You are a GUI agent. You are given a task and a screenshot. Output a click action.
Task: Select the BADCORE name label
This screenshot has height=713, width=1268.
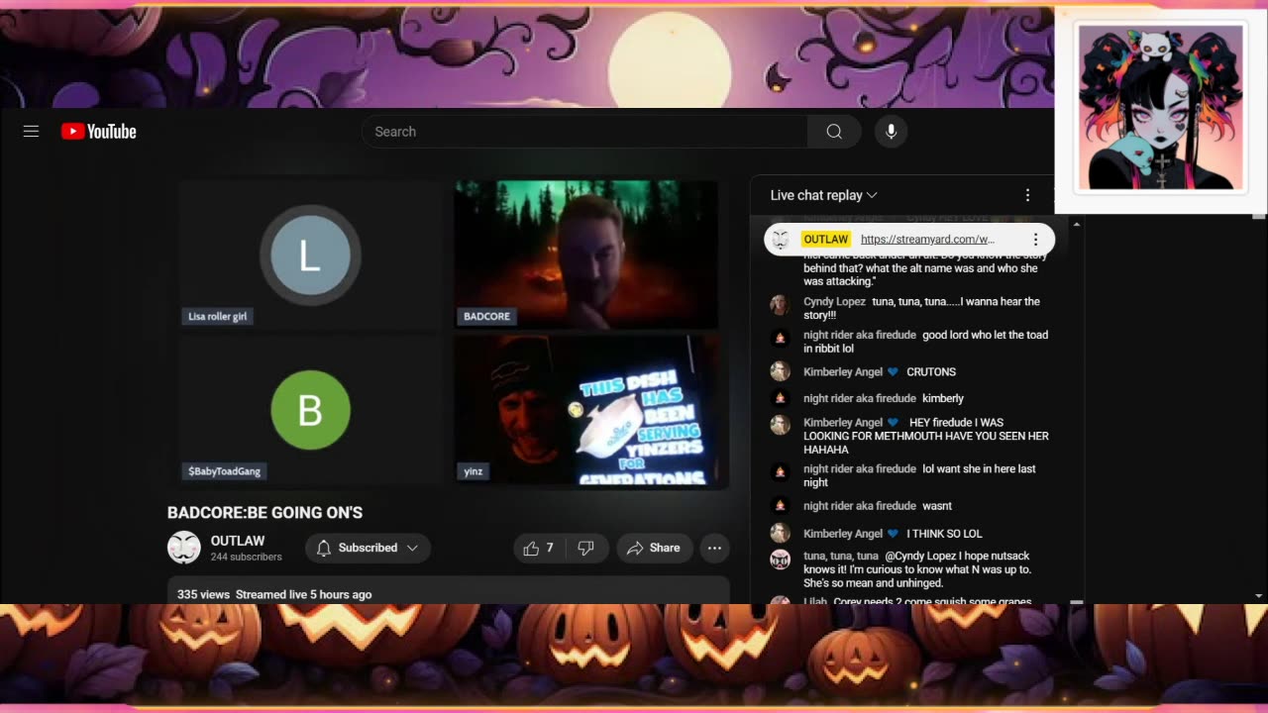pyautogui.click(x=487, y=317)
